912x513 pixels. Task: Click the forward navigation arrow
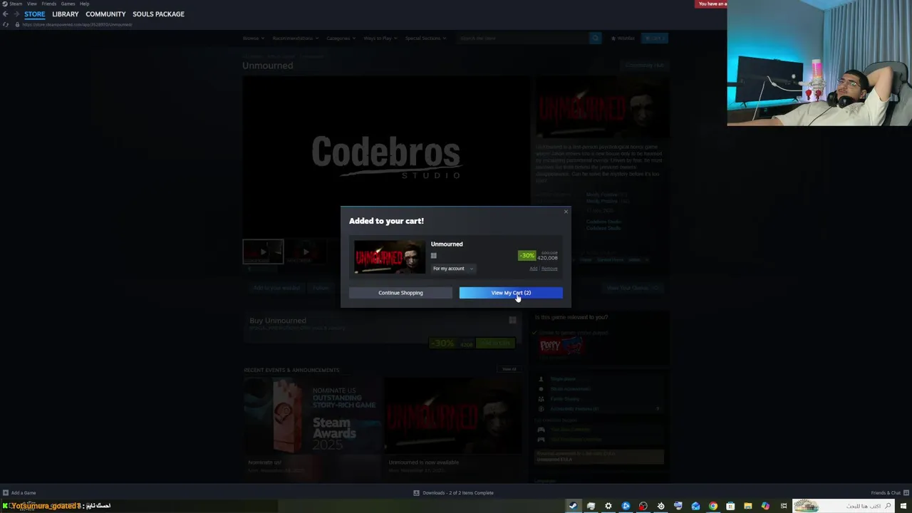click(x=16, y=14)
